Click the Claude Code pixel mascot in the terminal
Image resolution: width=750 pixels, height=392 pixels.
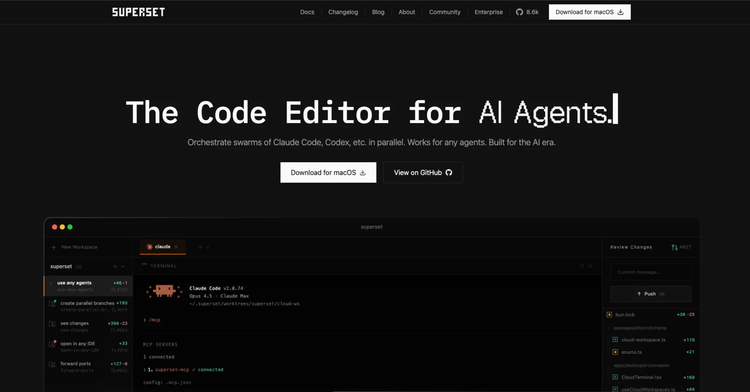tap(164, 291)
